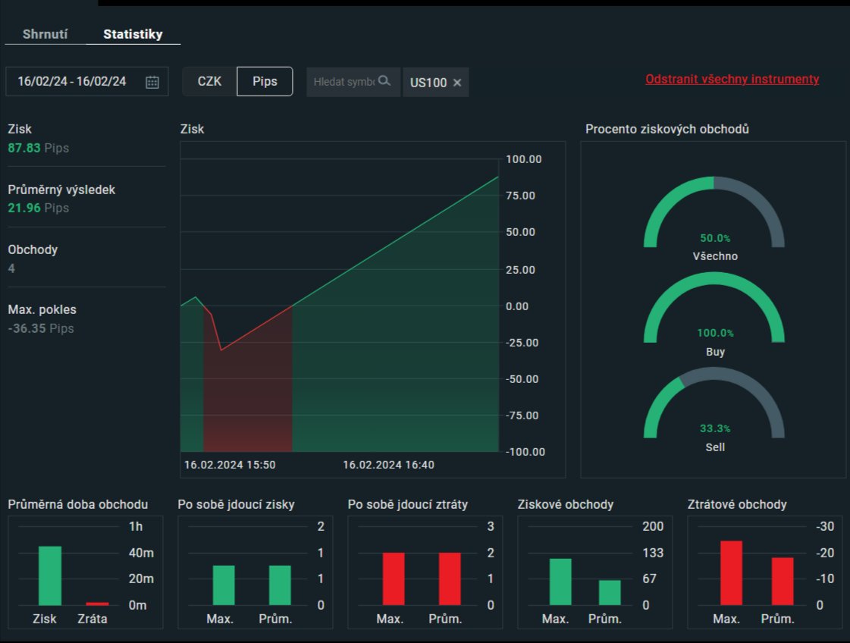
Task: Switch units to CZK
Action: coord(209,81)
